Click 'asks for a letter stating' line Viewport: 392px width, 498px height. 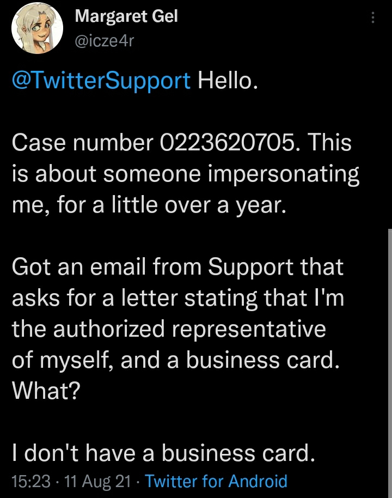point(177,298)
